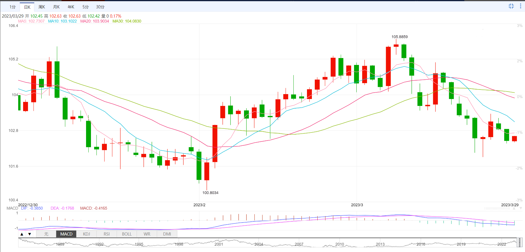Click the 2022/12/30 start date label
Viewport: 525px width, 252px height.
pos(28,205)
